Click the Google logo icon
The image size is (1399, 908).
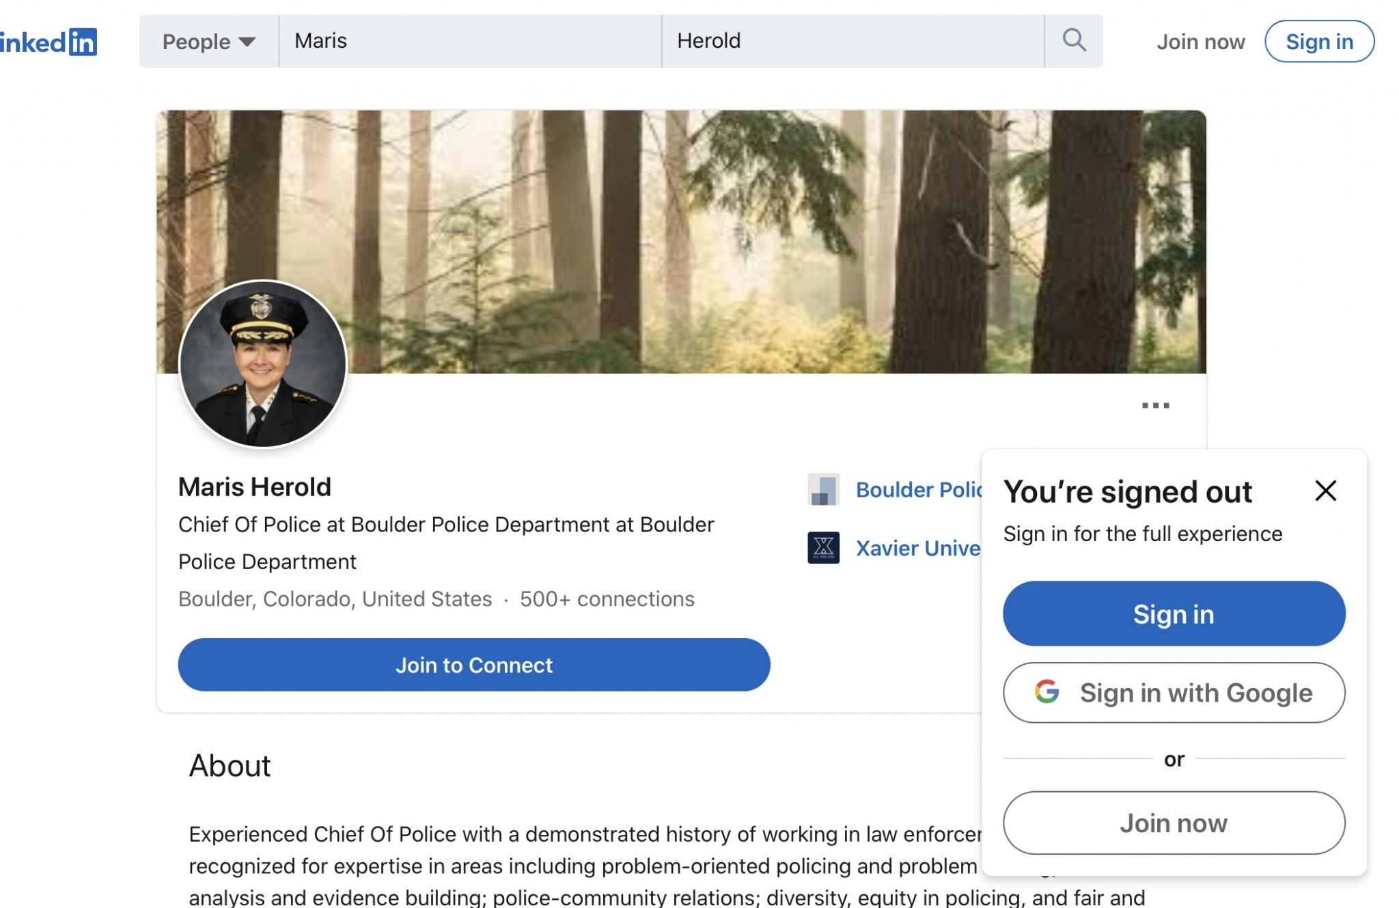(1047, 692)
